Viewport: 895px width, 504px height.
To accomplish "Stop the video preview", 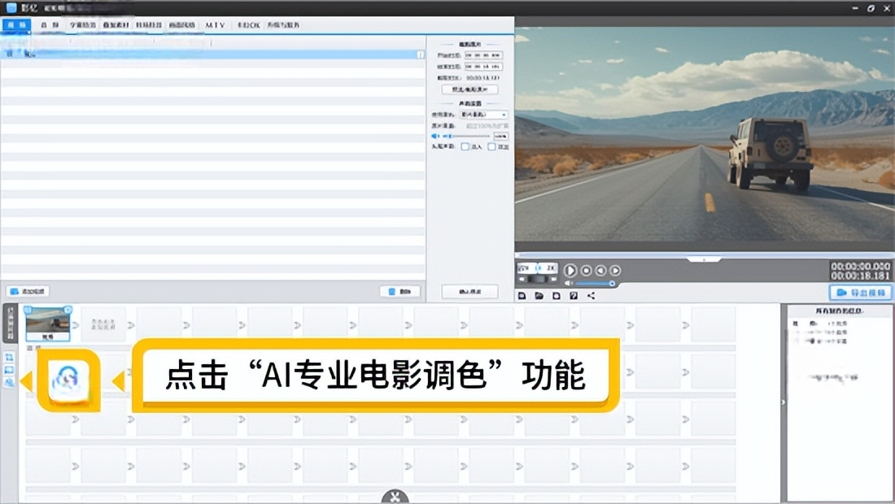I will [586, 271].
